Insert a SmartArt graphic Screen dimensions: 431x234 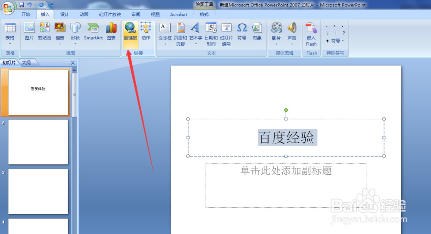[93, 31]
